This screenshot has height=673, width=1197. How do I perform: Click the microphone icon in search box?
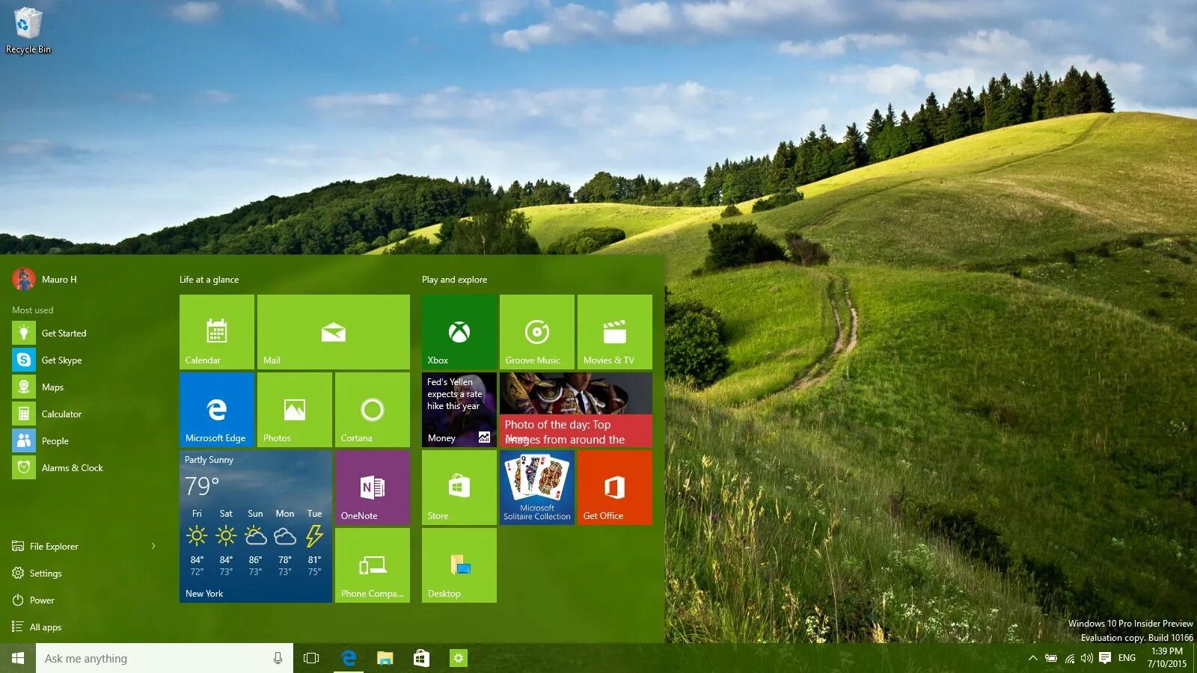click(x=278, y=658)
